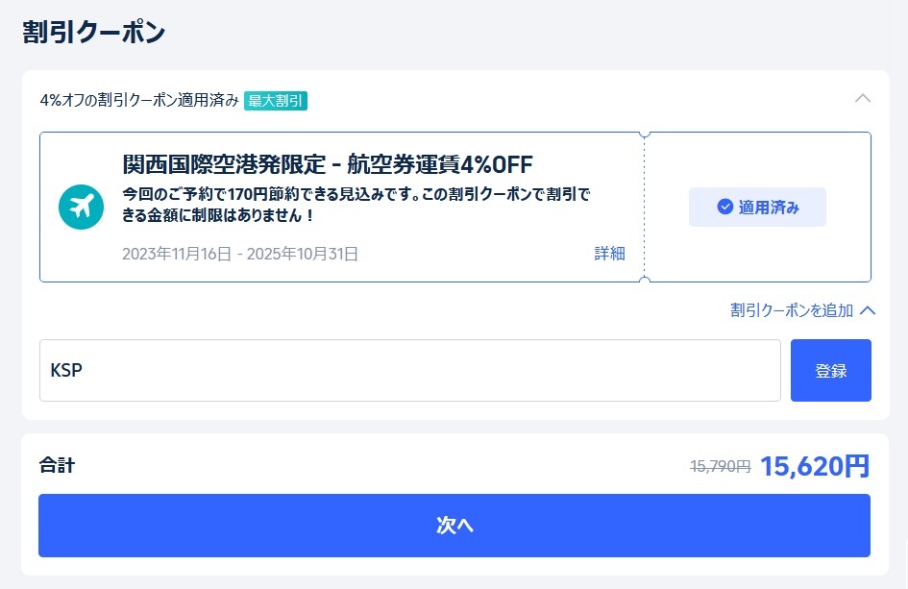
Task: Click the 割引クーポンを追加 link text
Action: click(791, 310)
